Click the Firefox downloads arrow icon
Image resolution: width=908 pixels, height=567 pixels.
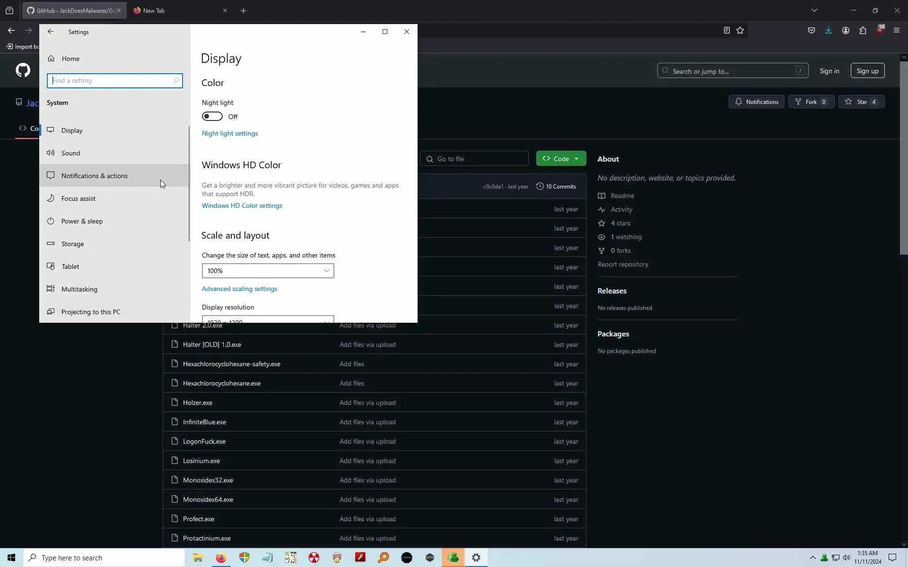click(828, 30)
